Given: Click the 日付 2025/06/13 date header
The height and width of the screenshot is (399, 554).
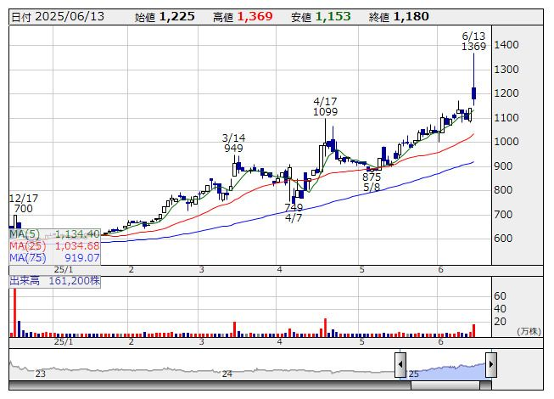Looking at the screenshot, I should click(58, 17).
